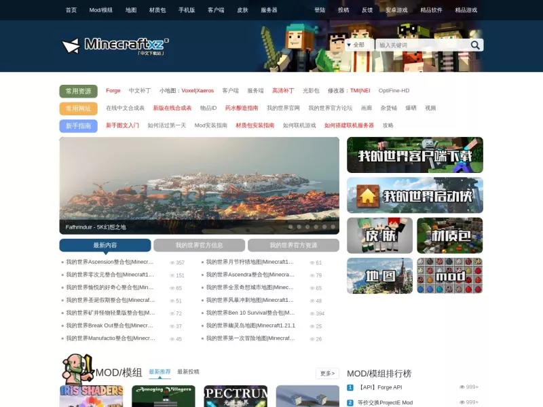543x407 pixels.
Task: Open the 药水酿造指南 link
Action: pos(242,108)
